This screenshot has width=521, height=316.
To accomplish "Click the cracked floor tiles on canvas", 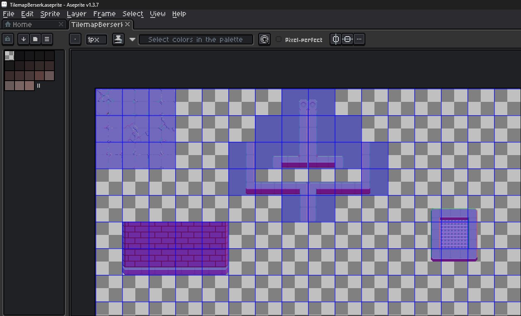I will 135,128.
